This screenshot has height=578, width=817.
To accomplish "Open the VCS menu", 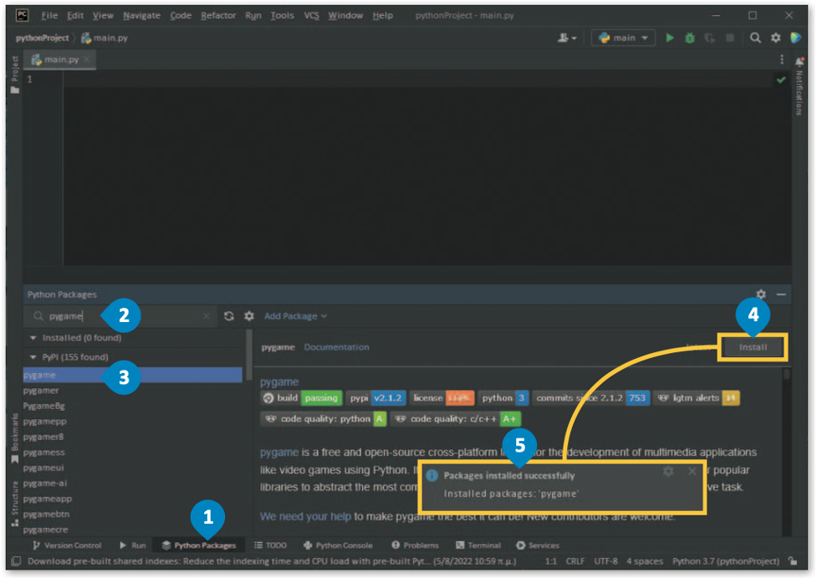I will click(x=312, y=15).
